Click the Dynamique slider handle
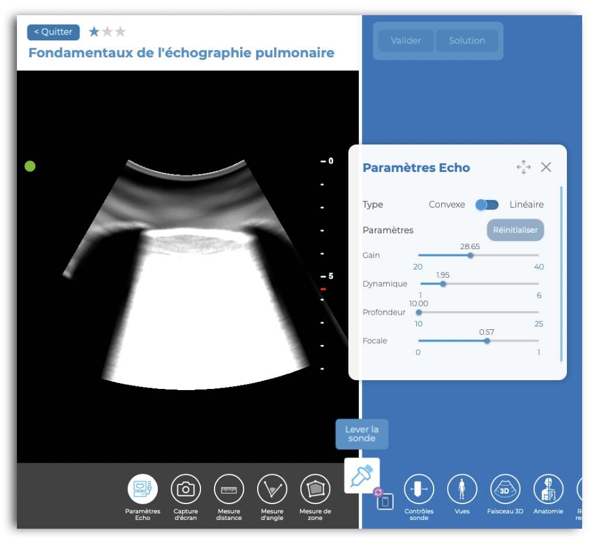 click(443, 284)
